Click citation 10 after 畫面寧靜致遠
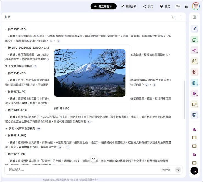 pos(60,147)
